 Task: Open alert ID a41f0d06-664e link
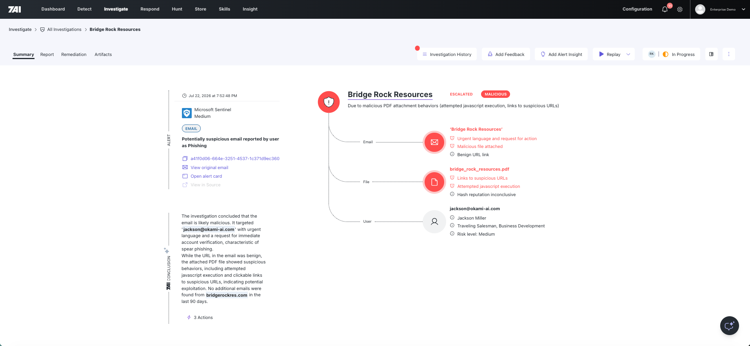235,159
